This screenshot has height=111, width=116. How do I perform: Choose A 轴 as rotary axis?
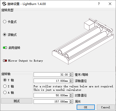[x=5, y=92]
